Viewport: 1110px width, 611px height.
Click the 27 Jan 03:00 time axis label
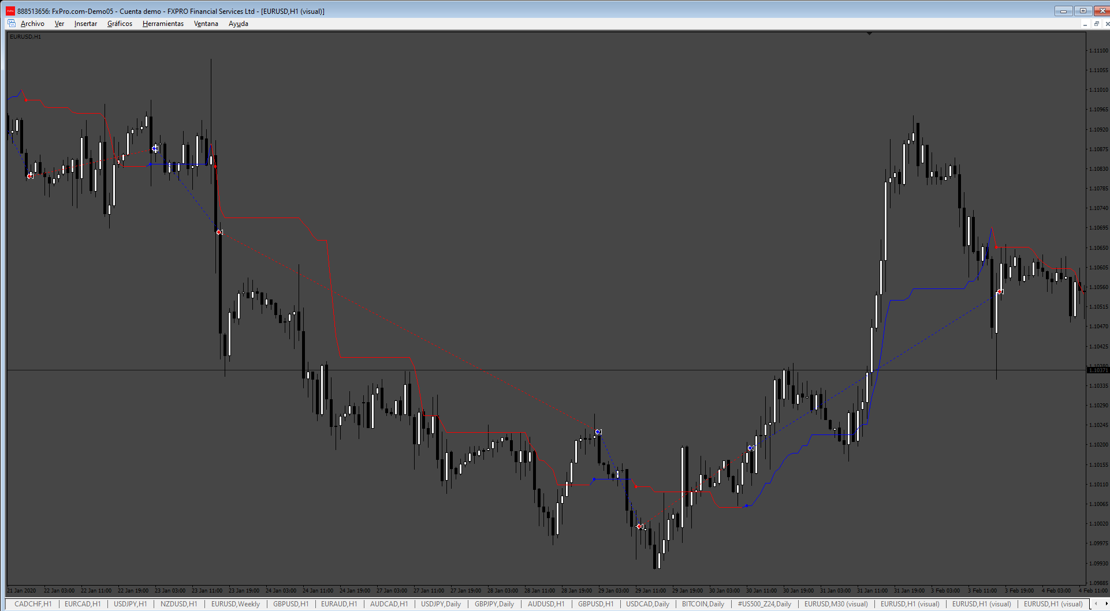(392, 590)
